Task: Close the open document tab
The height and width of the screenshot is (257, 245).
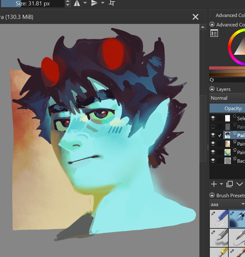Action: click(195, 17)
